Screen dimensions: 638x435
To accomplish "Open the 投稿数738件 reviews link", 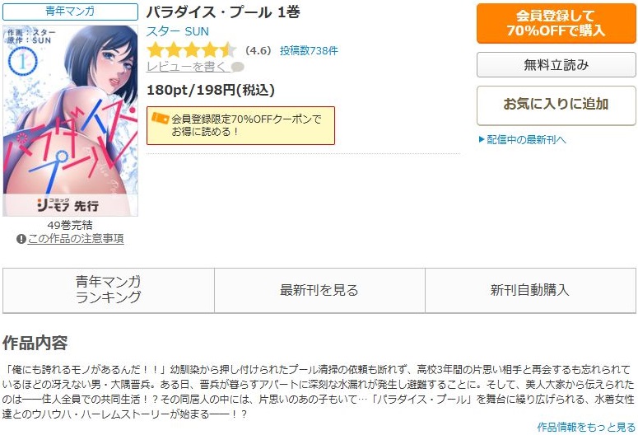I will pyautogui.click(x=309, y=50).
